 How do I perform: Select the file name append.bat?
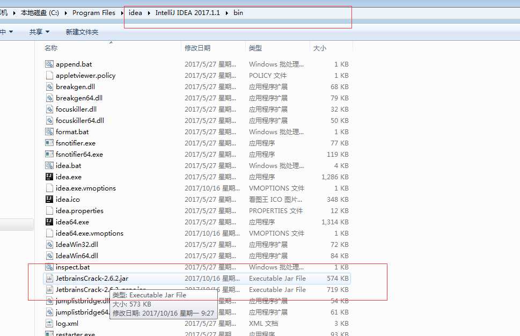[x=74, y=64]
